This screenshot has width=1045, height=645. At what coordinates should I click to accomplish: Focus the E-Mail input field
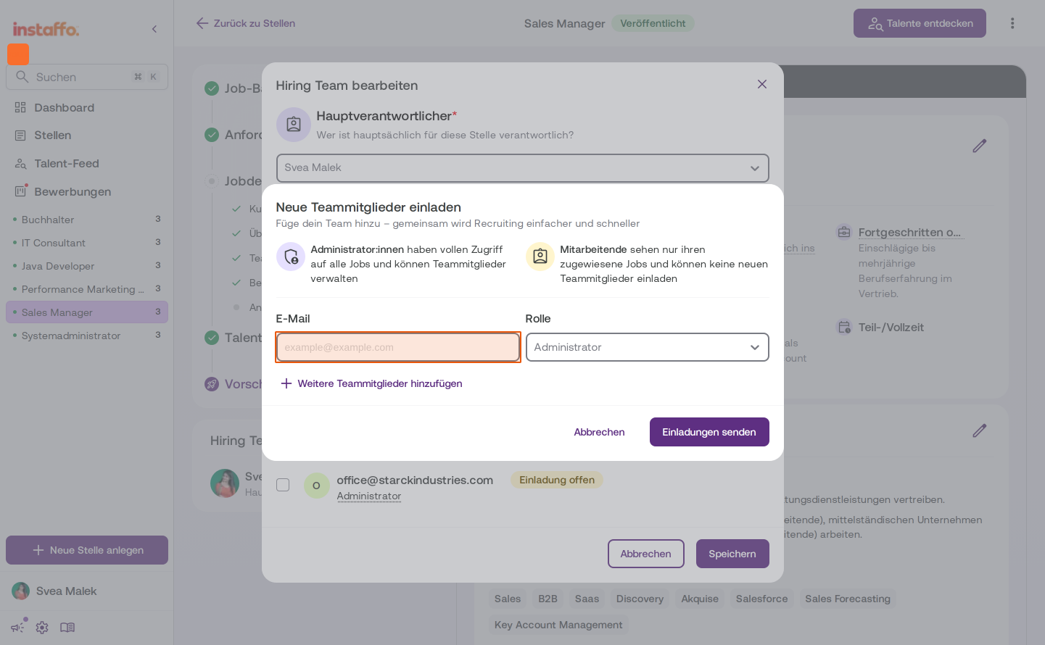point(398,347)
